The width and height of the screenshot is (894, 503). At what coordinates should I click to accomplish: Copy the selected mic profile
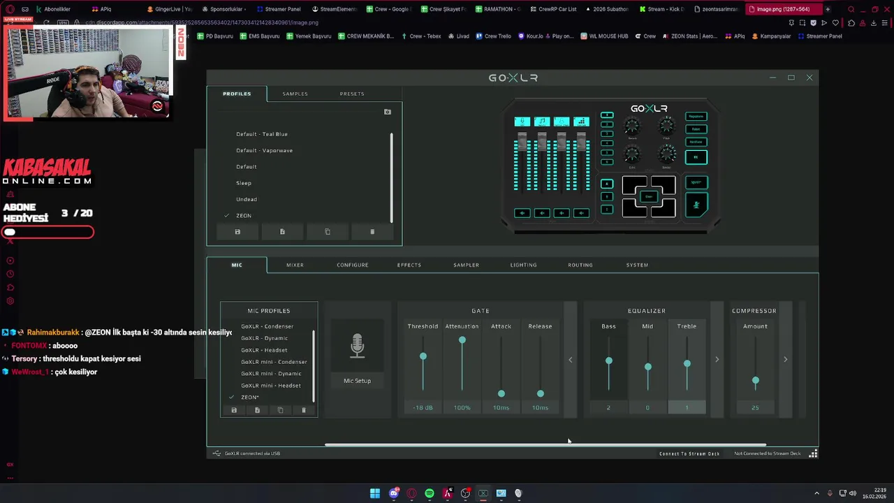pyautogui.click(x=280, y=410)
